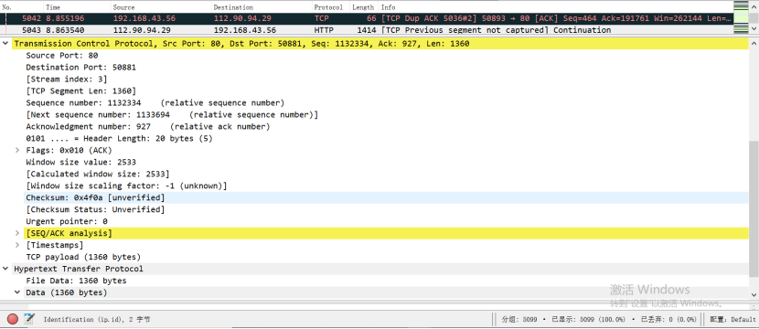The width and height of the screenshot is (759, 329).
Task: Expand the [Timestamps] row
Action: tap(17, 245)
